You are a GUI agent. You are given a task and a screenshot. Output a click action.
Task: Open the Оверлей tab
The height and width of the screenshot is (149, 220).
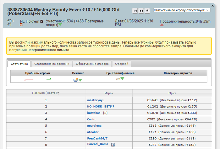click(122, 64)
